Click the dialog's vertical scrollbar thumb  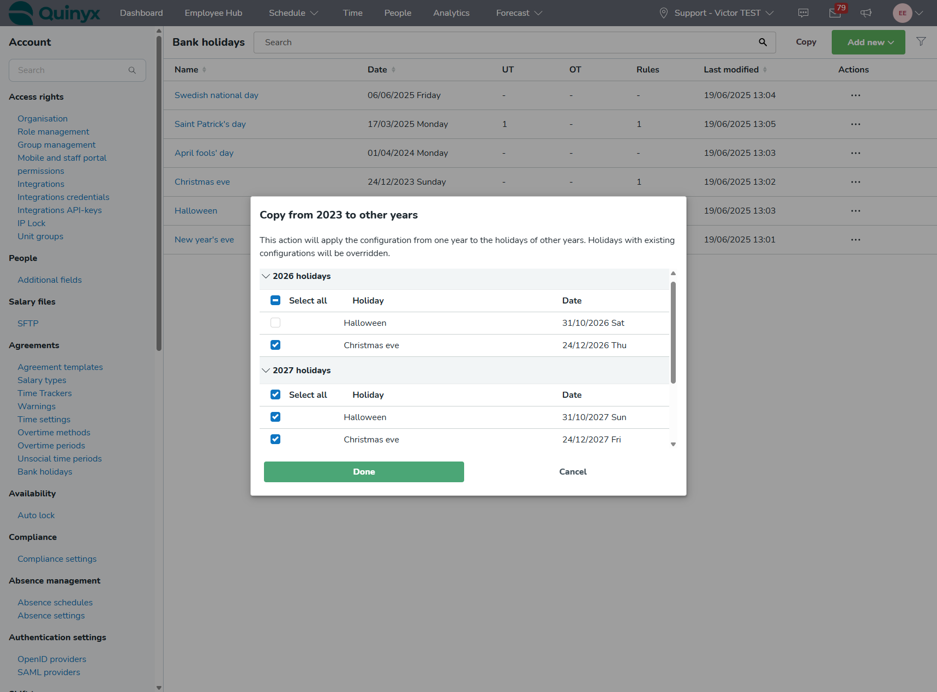click(x=673, y=332)
